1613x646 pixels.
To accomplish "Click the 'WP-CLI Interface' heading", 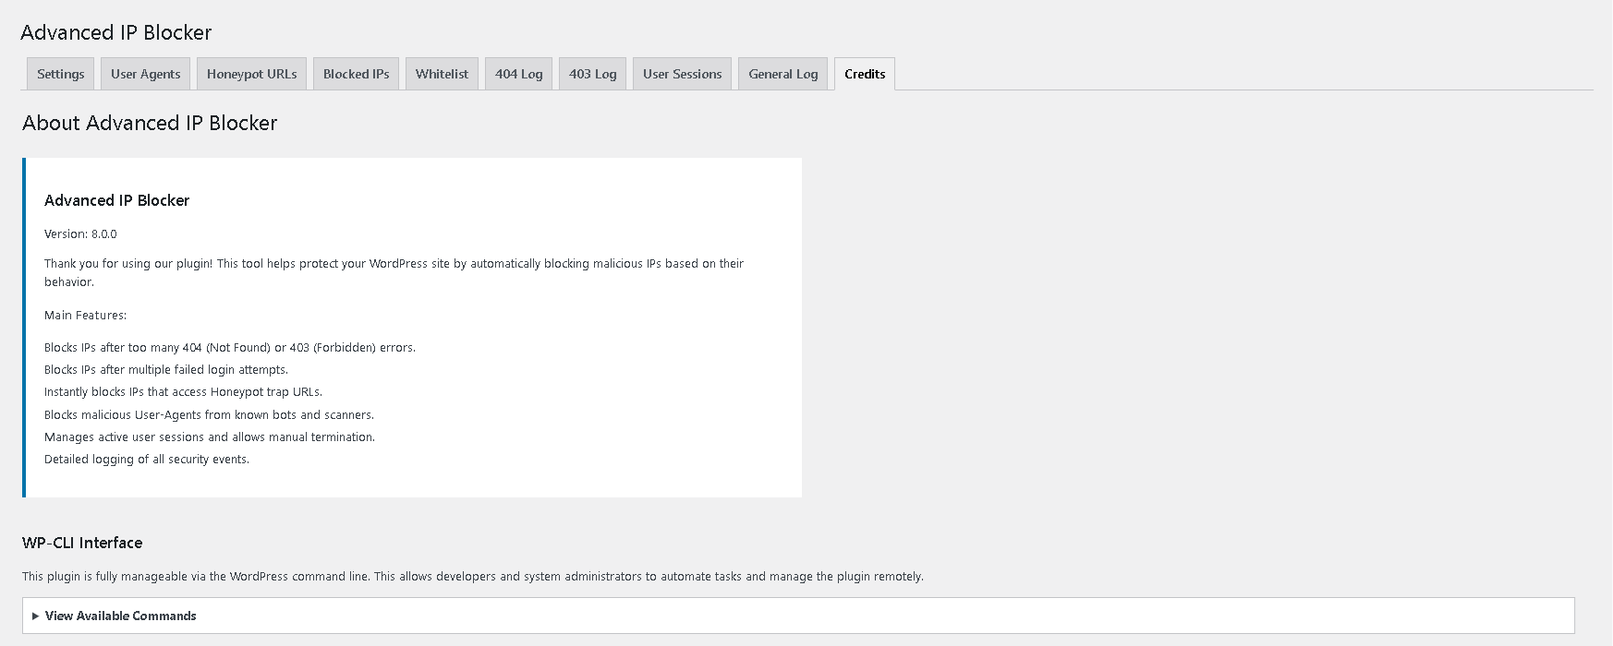I will click(x=82, y=543).
